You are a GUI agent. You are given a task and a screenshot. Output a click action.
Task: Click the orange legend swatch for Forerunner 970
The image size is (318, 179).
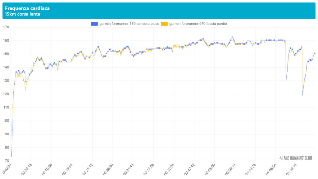click(164, 24)
